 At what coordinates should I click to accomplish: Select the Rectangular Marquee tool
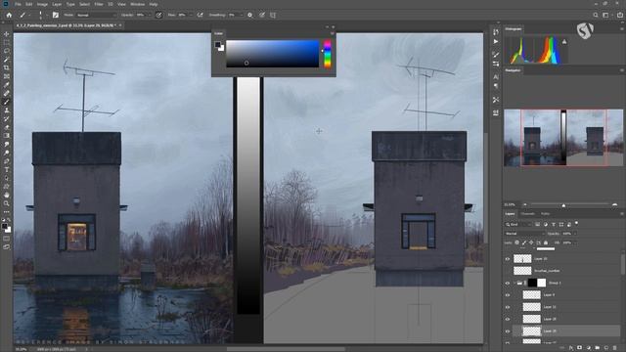click(7, 43)
